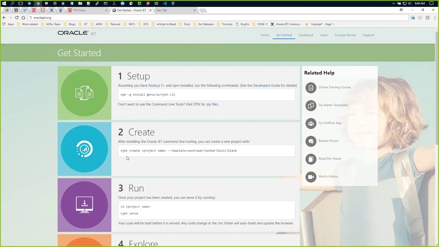The width and height of the screenshot is (439, 247).
Task: Select the Get Started - Oracle JET tab
Action: coord(131,10)
